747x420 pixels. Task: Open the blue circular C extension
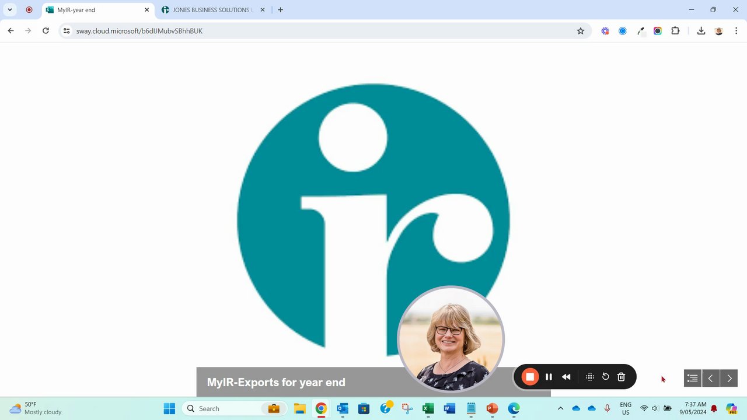pos(623,31)
